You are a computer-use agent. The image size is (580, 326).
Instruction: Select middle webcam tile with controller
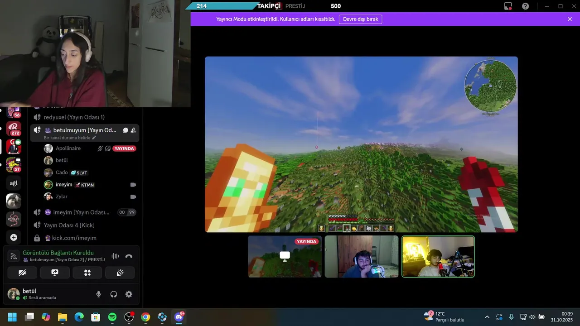click(362, 257)
